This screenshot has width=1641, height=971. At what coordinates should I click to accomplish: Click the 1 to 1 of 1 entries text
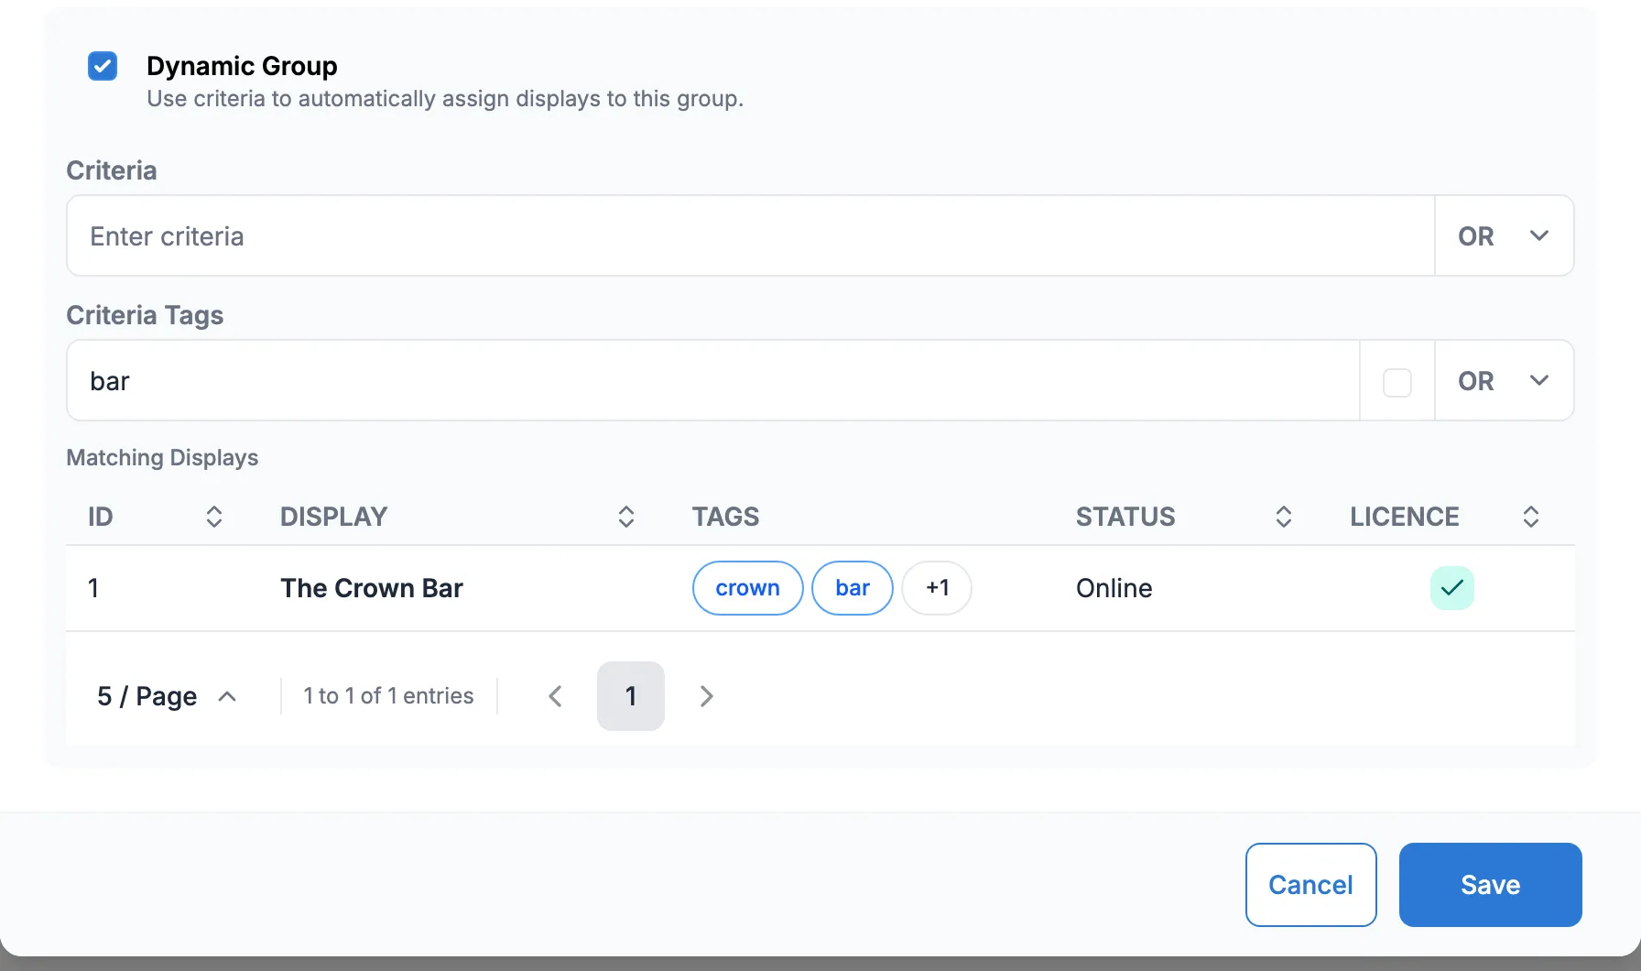389,696
